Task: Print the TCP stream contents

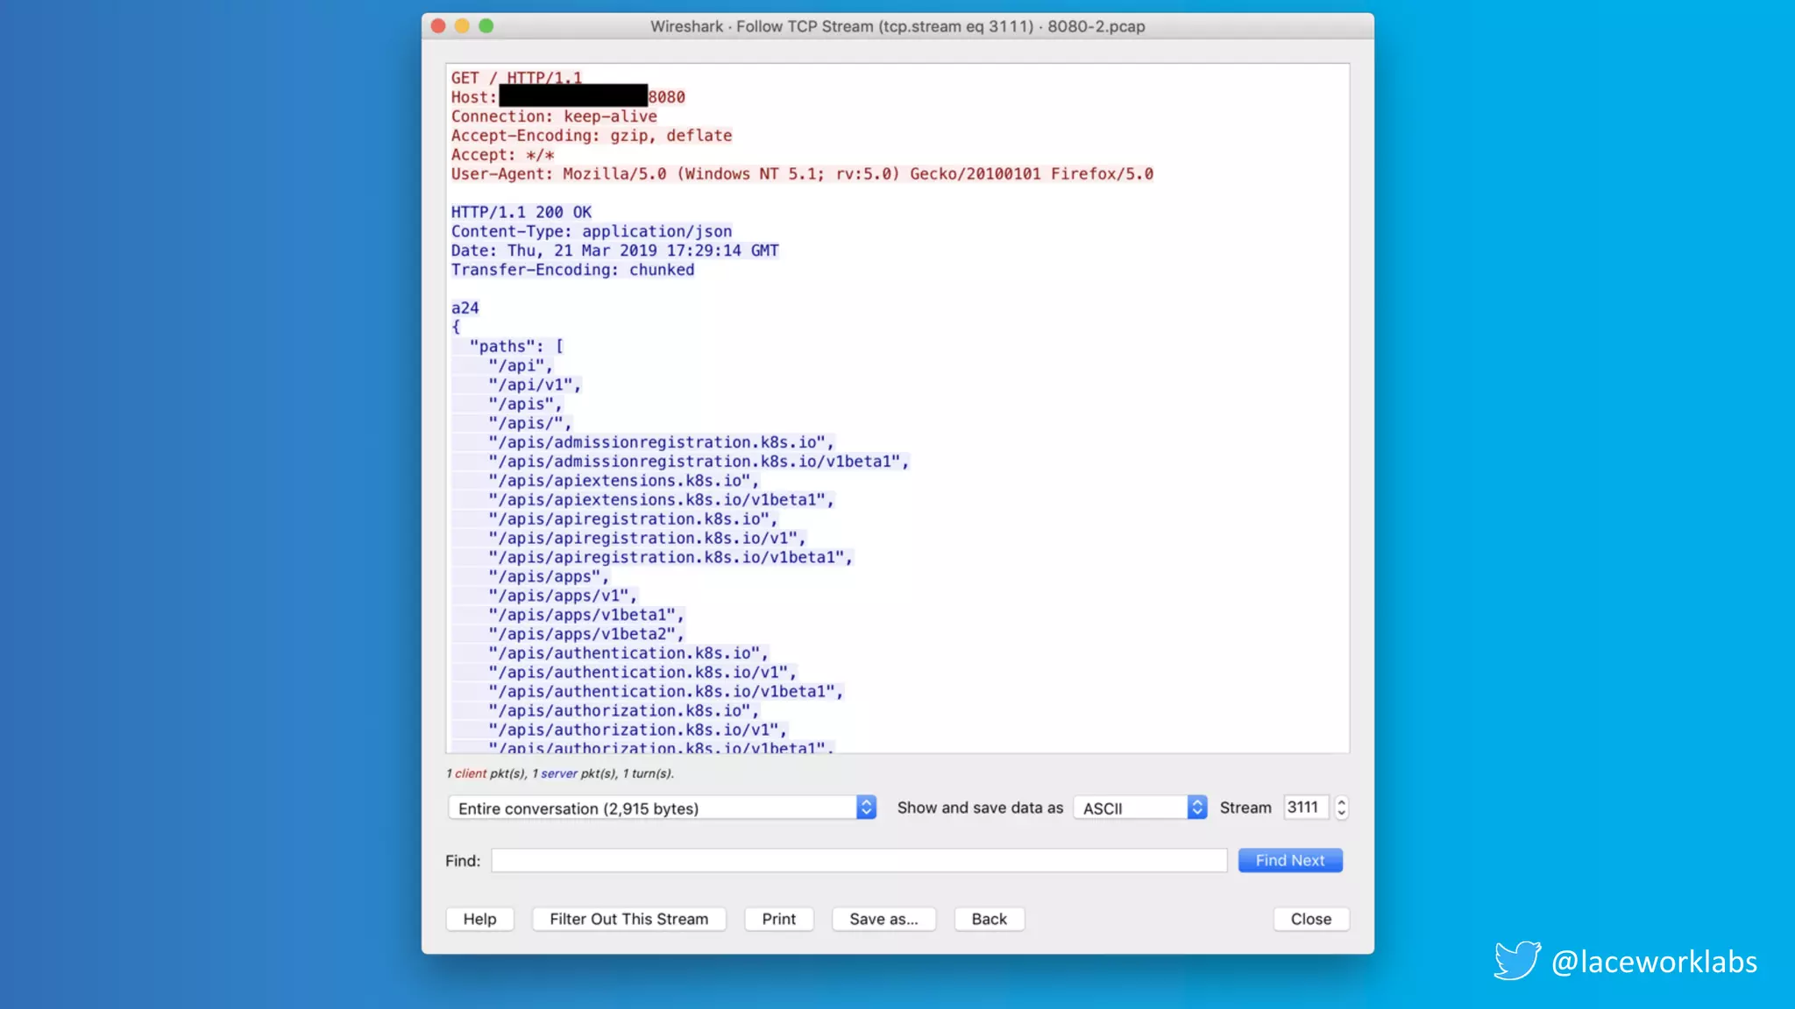Action: 778,919
